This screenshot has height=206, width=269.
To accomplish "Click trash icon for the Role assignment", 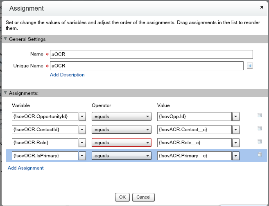I will point(260,141).
